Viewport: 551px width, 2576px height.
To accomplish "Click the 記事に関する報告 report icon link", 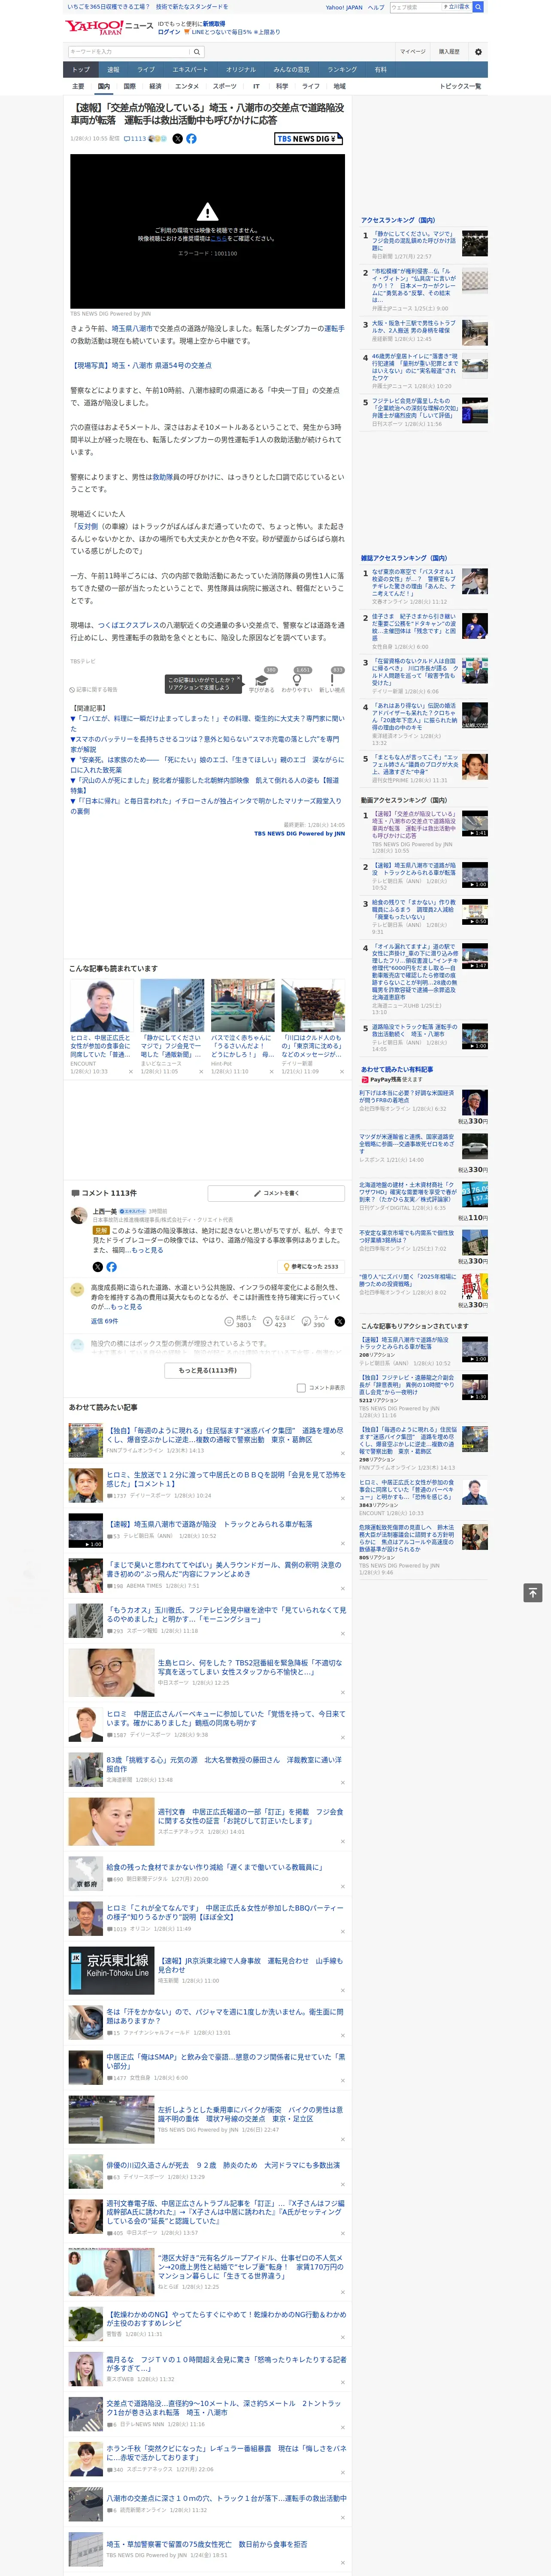I will tap(94, 689).
